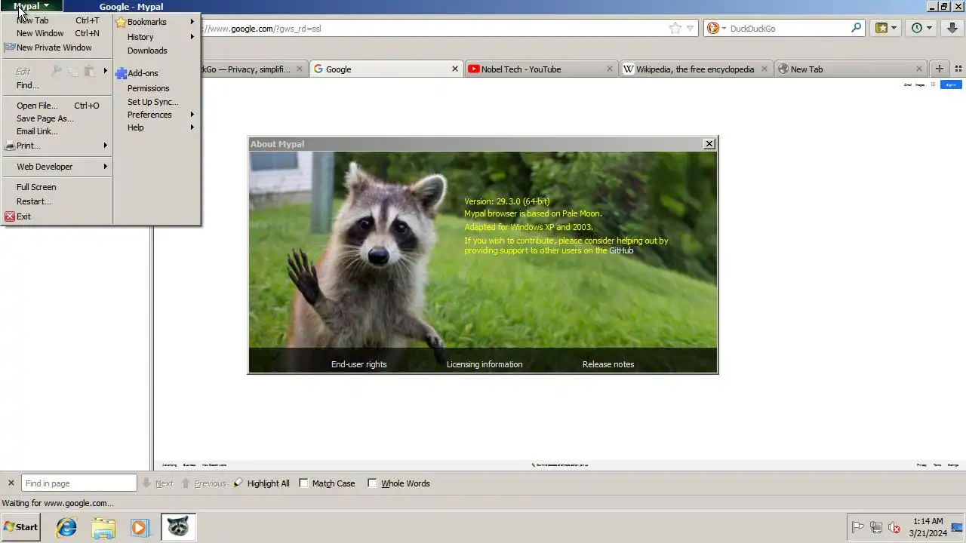Open Licensing information link
This screenshot has width=966, height=543.
point(485,364)
